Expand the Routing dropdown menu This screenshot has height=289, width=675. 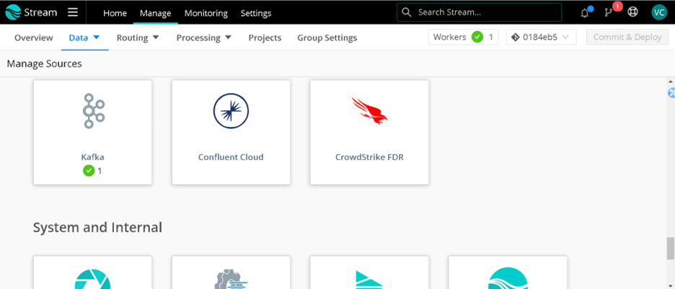coord(138,37)
